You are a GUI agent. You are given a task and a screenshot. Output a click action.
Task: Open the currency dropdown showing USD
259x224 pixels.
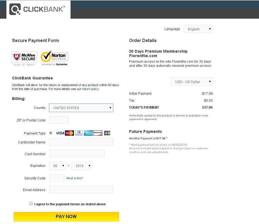192,82
